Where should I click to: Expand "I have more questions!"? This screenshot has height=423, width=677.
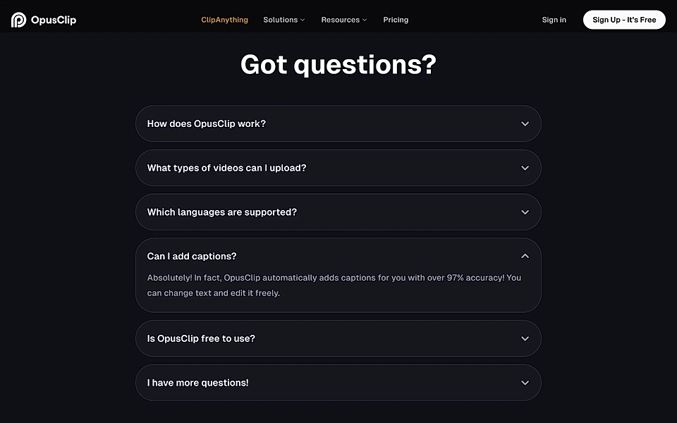click(x=338, y=382)
